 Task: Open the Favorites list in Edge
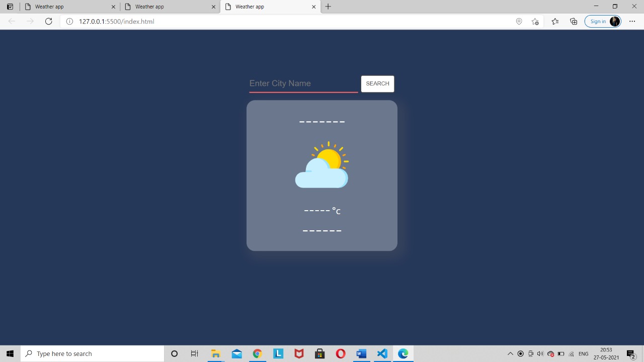pos(555,21)
